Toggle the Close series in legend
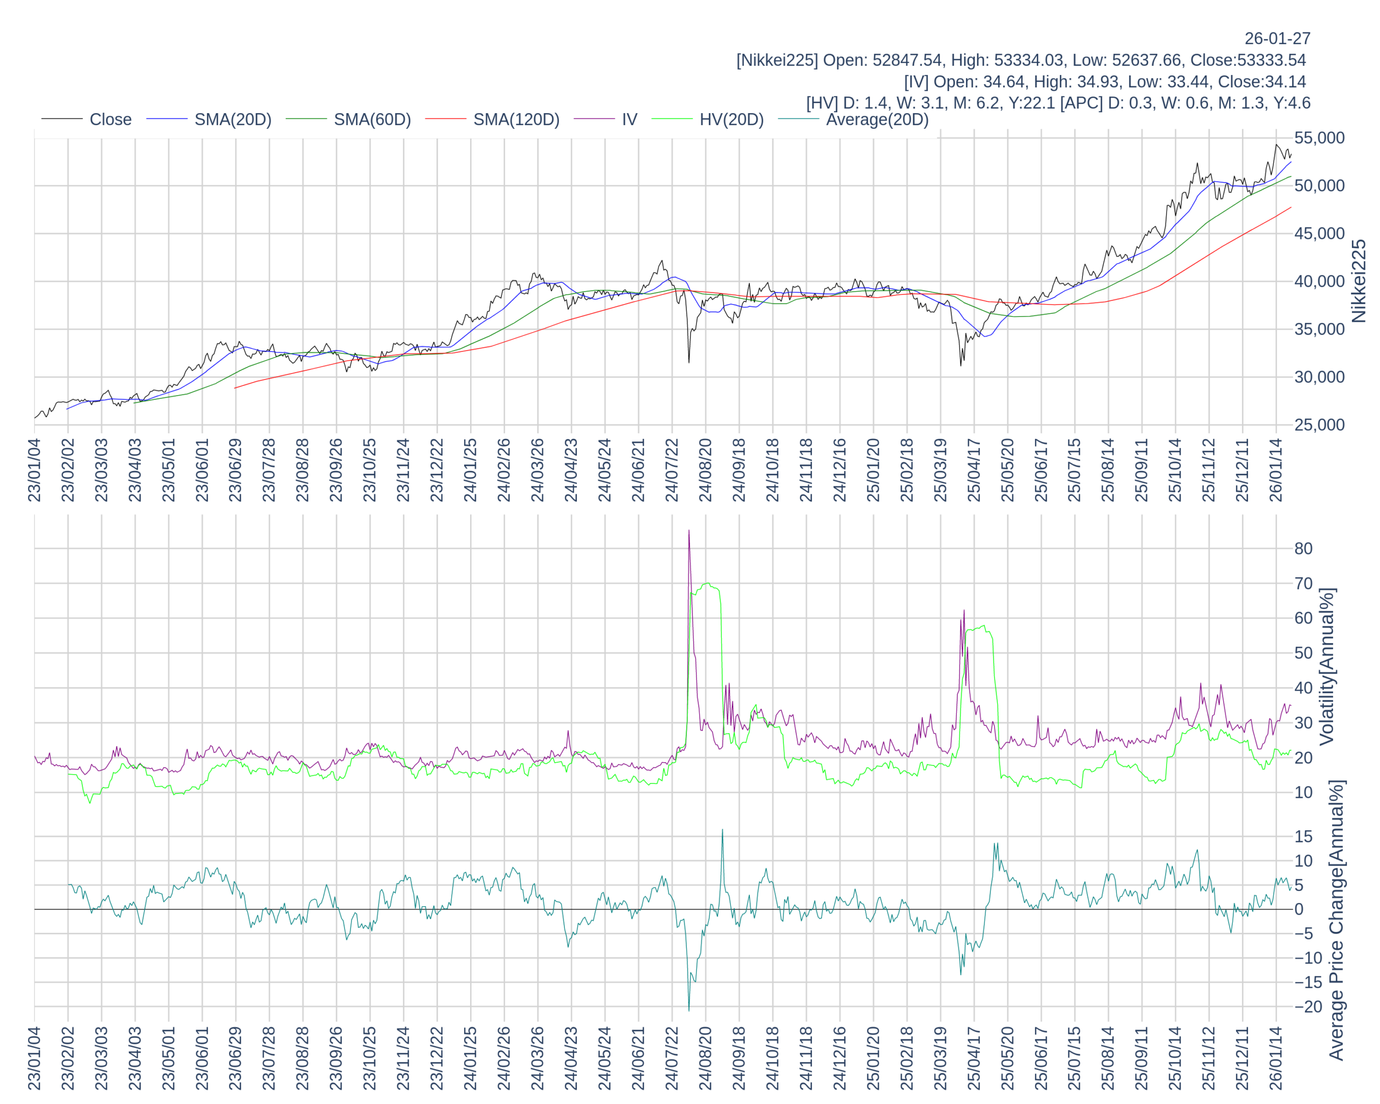 (x=110, y=120)
